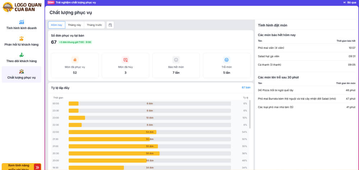Select the Hôm nay tab
Screen dimensions: 359x170
57,25
